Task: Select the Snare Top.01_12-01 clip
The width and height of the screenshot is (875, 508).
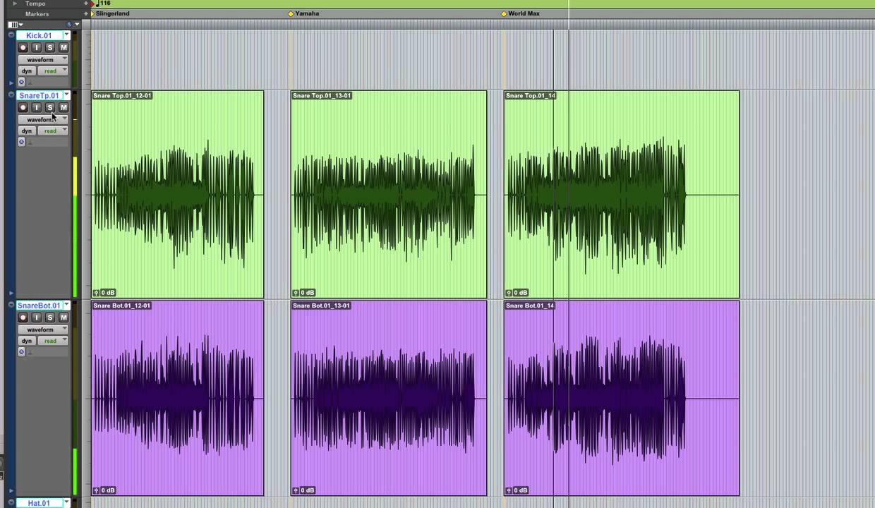Action: [177, 194]
